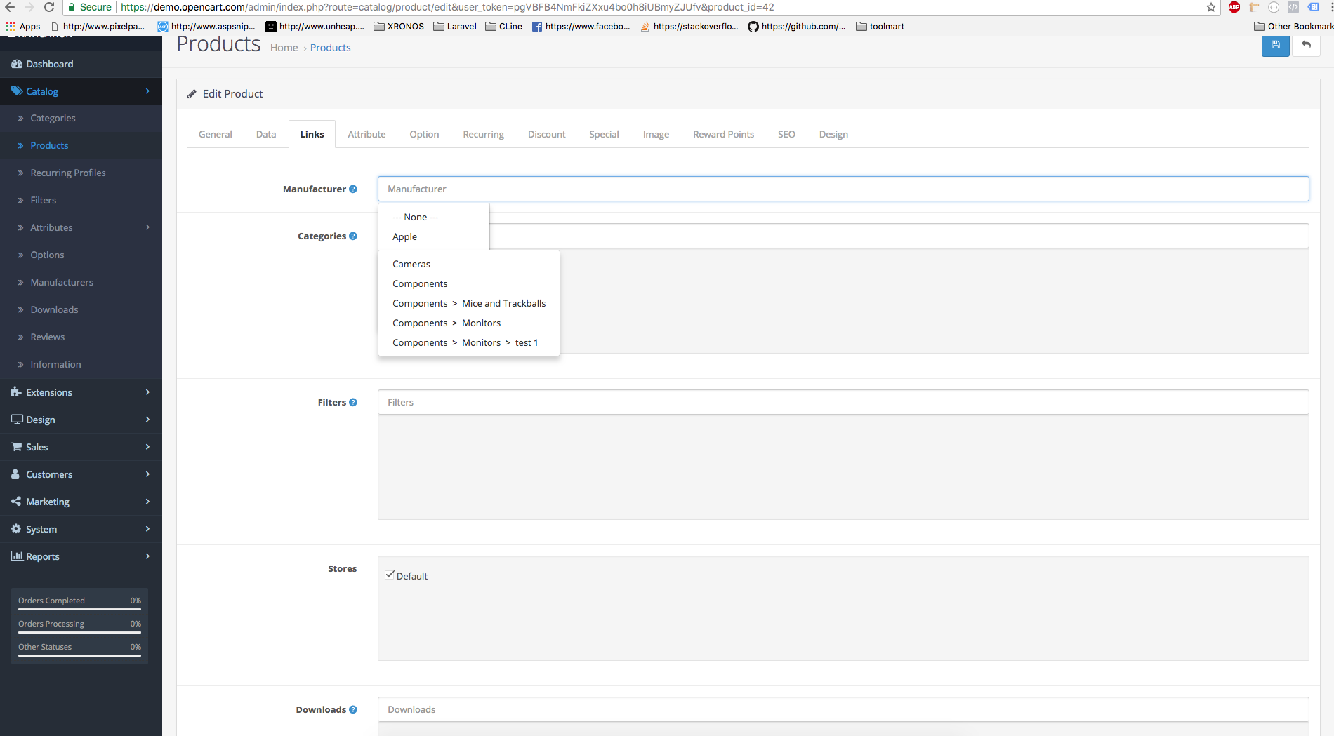Choose --- None --- manufacturer option
Viewport: 1334px width, 736px height.
click(x=433, y=217)
